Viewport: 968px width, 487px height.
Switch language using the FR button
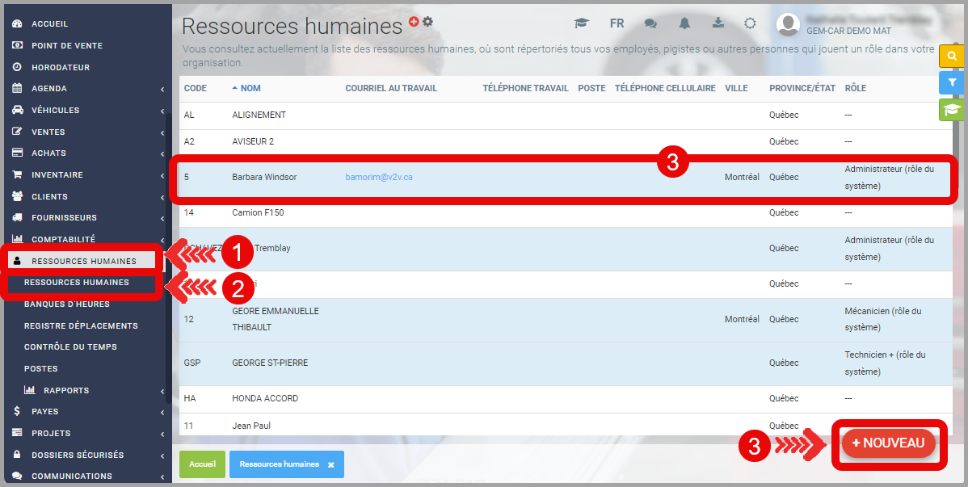coord(617,23)
